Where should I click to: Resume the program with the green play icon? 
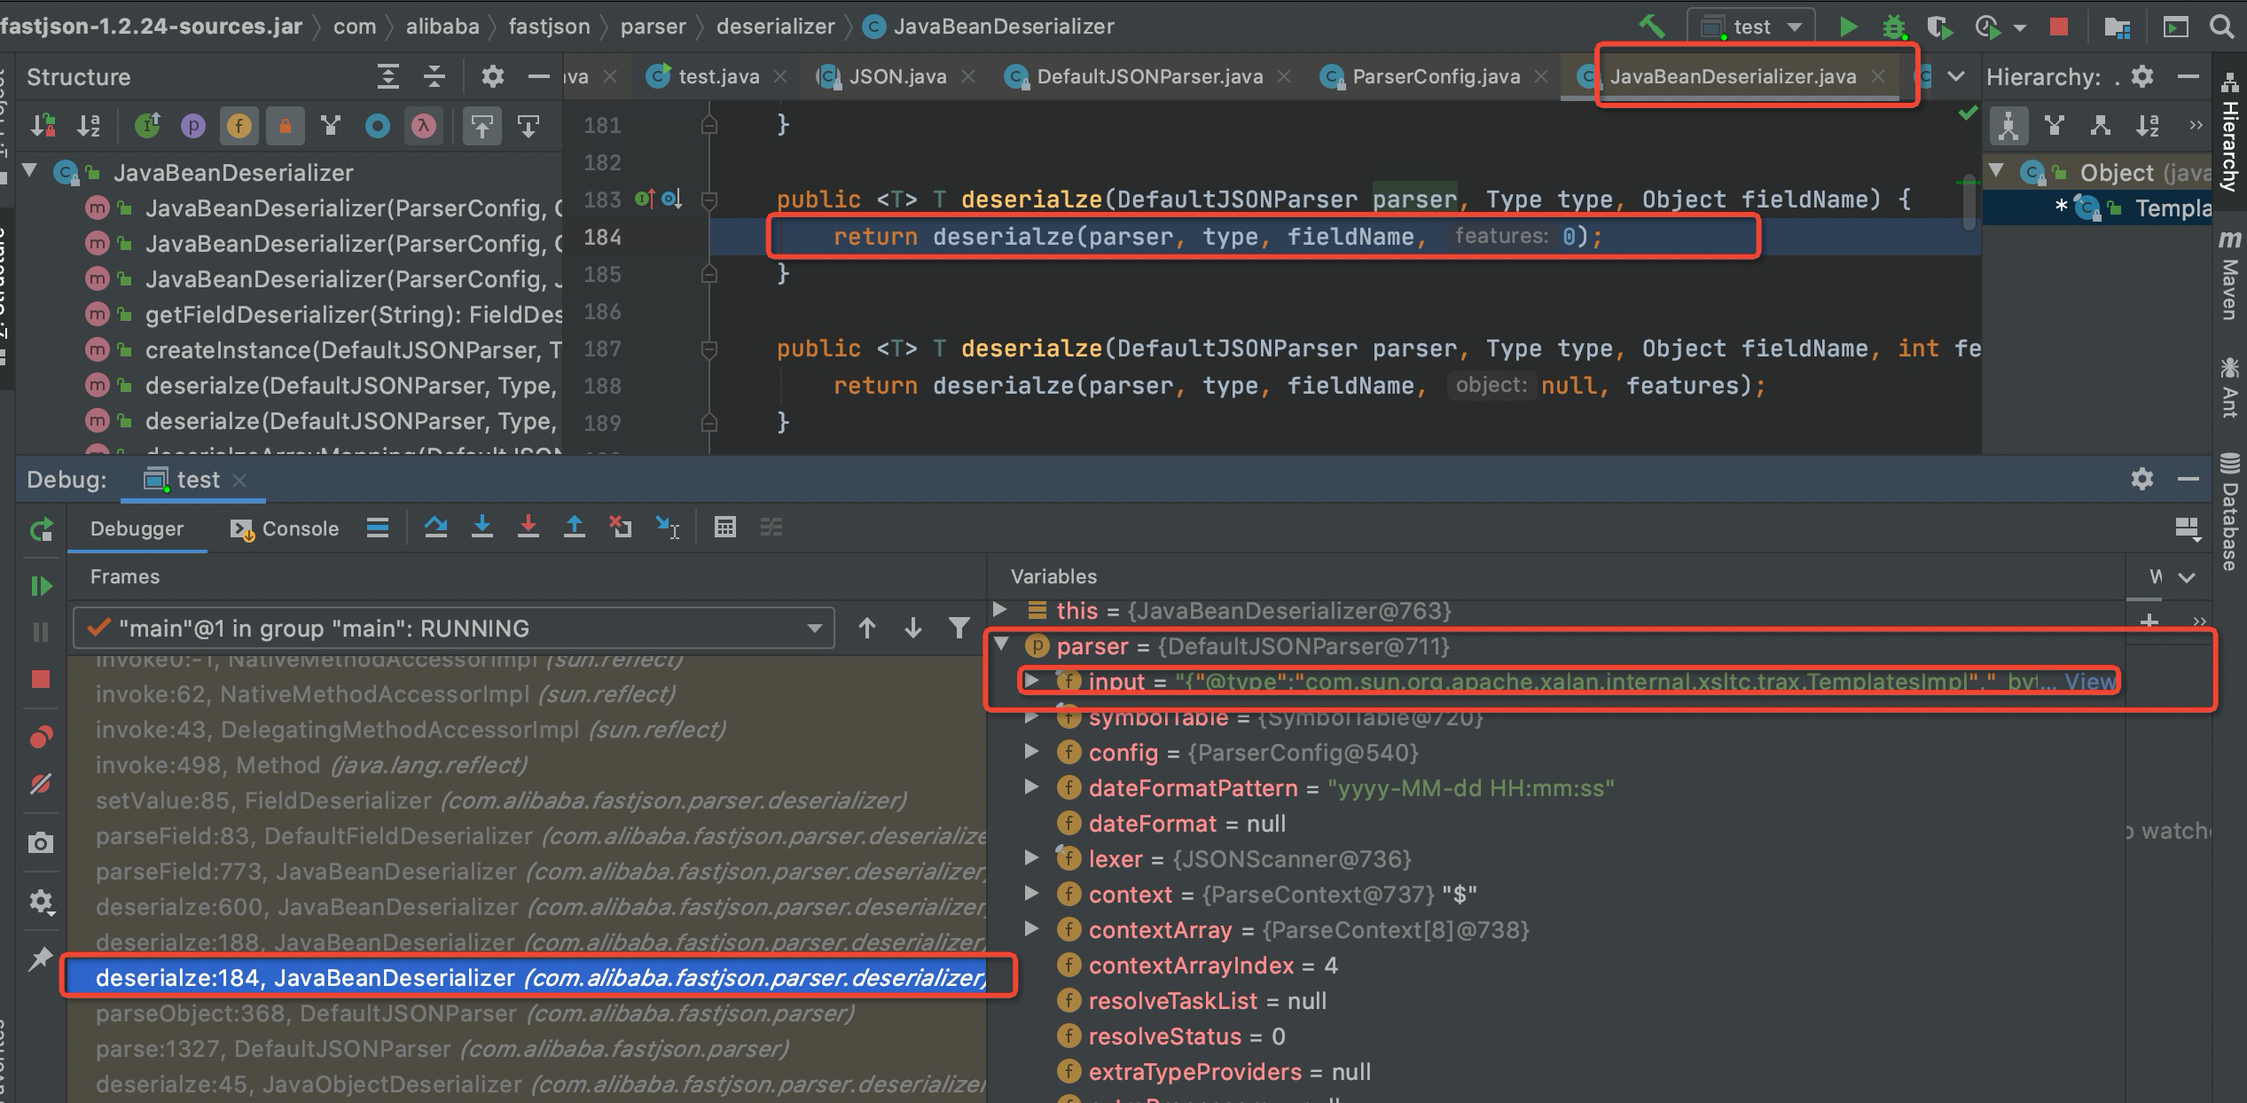click(40, 585)
